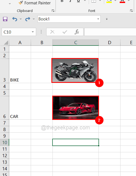Select the motorcycle picture in the sheet
This screenshot has width=136, height=176.
tap(75, 70)
